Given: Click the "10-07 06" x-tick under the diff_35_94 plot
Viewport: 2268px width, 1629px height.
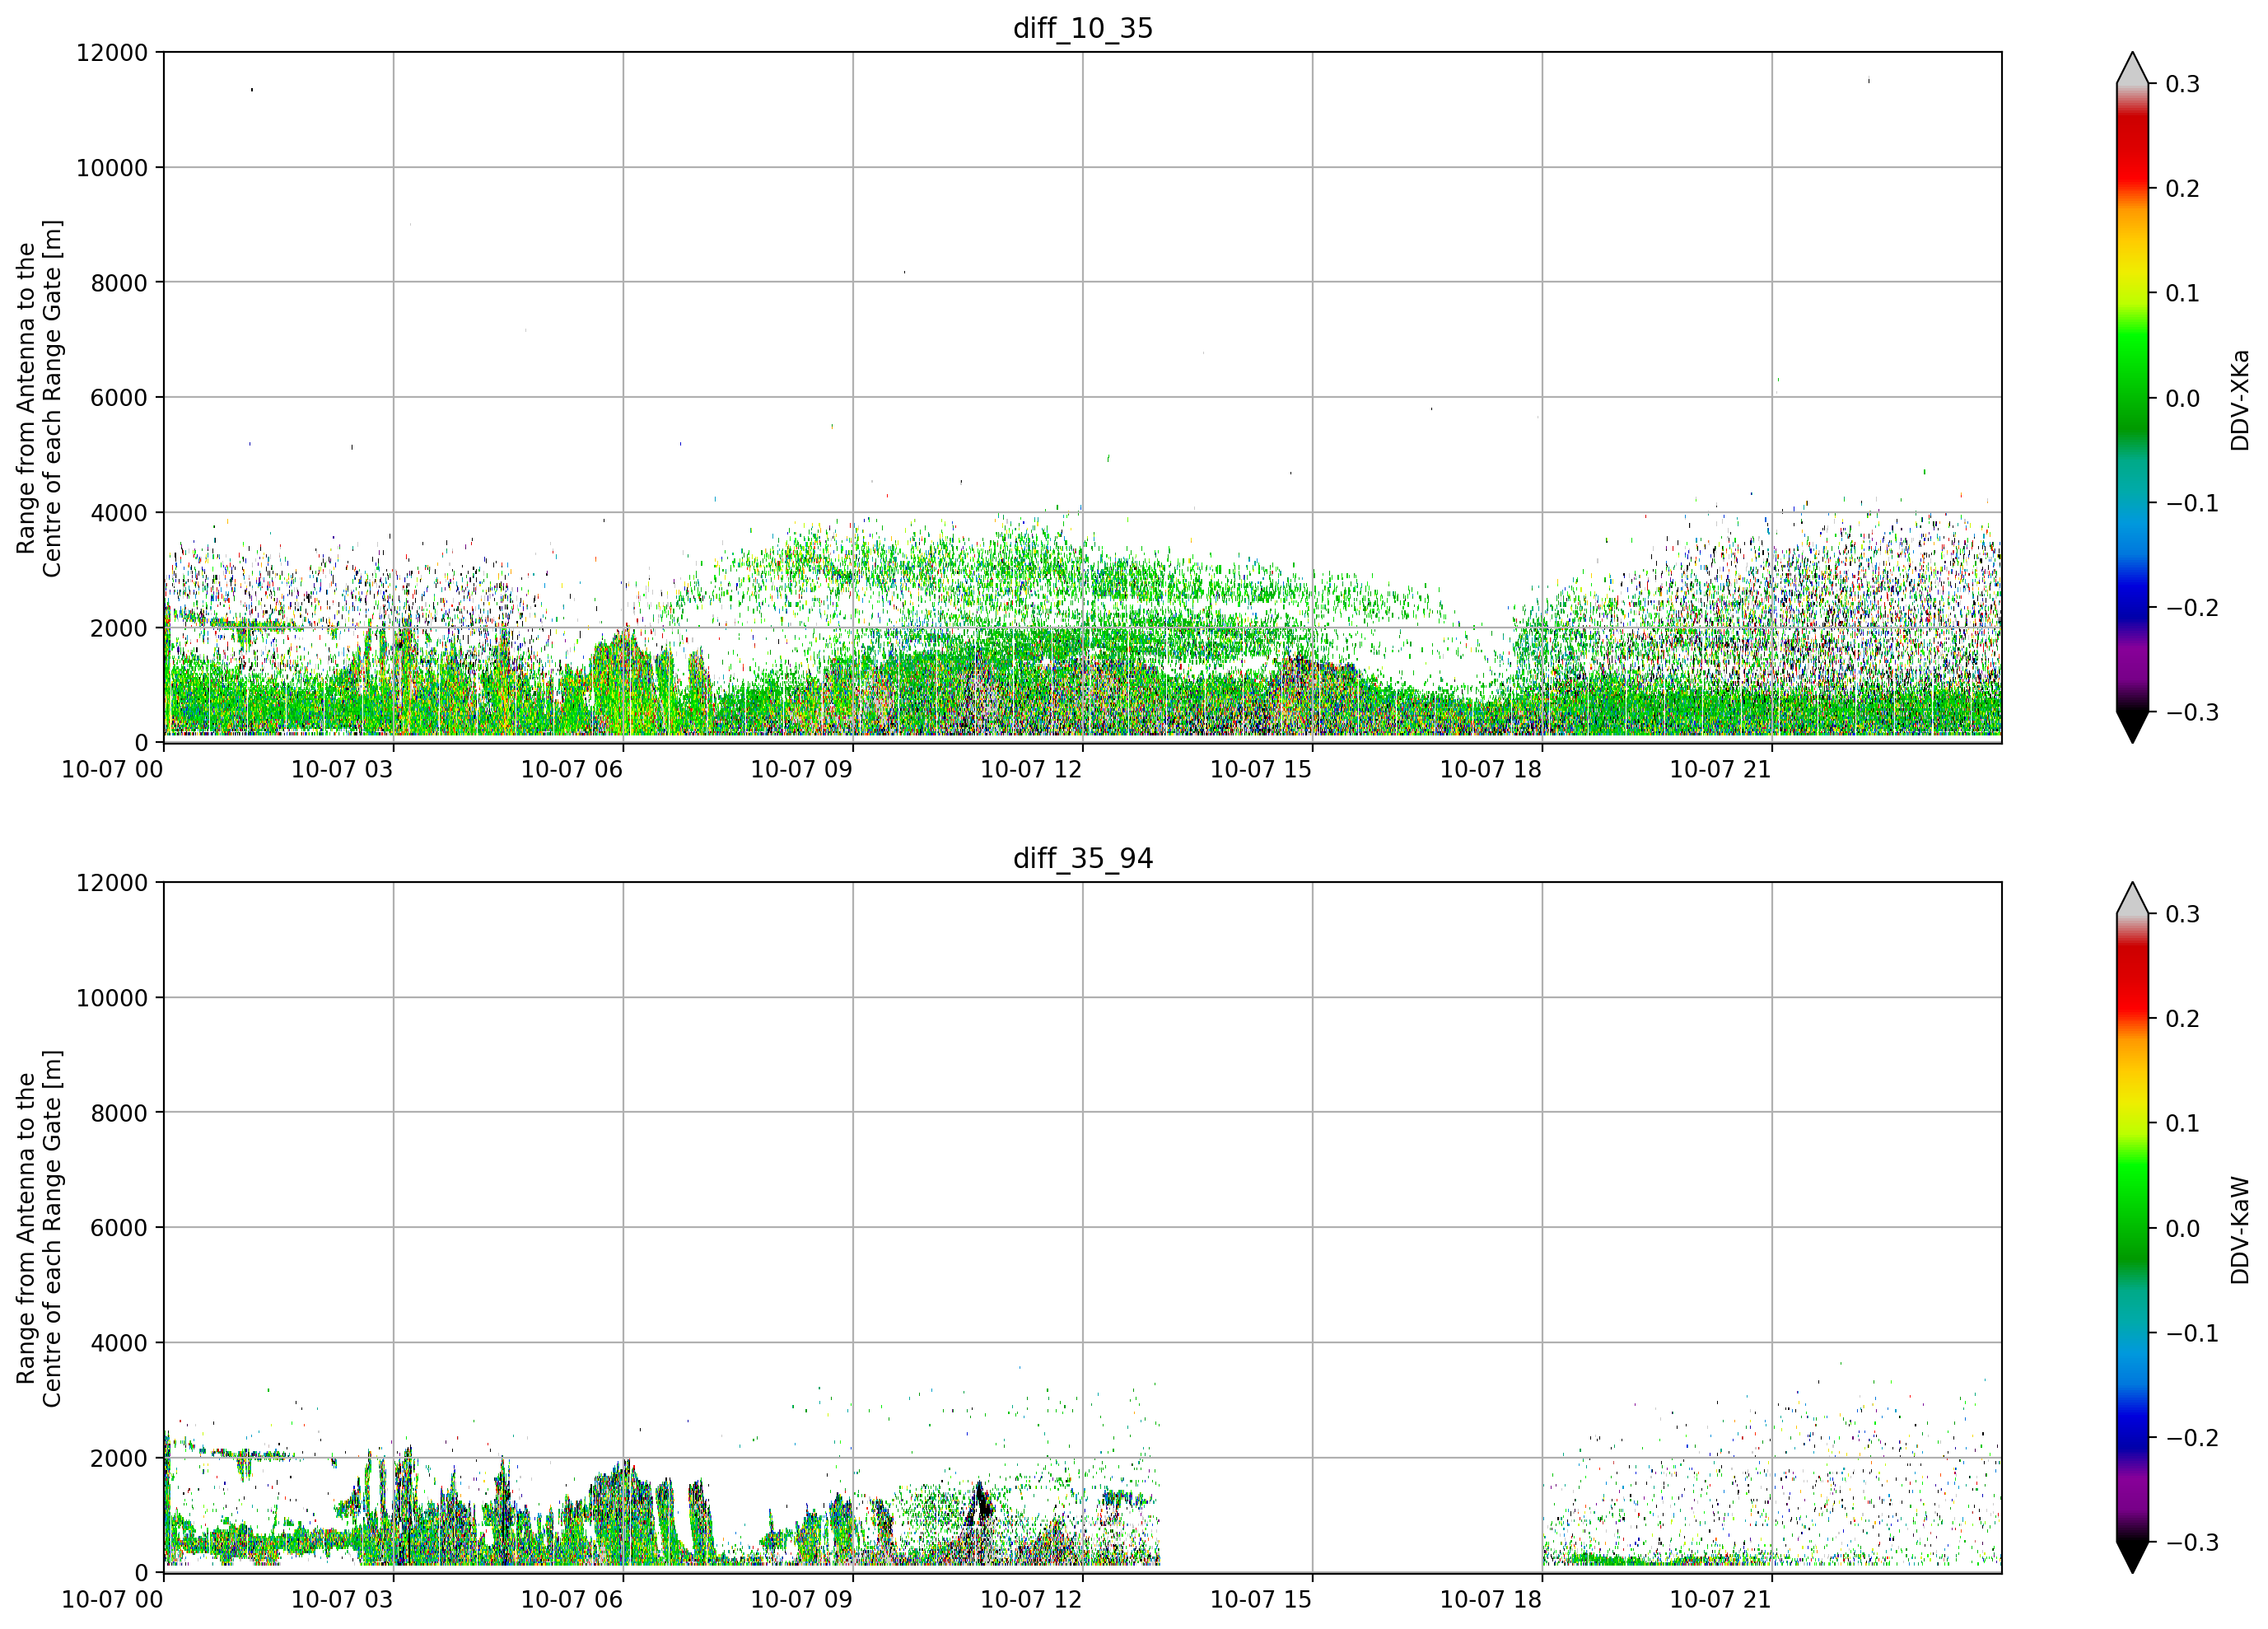Looking at the screenshot, I should point(572,1599).
